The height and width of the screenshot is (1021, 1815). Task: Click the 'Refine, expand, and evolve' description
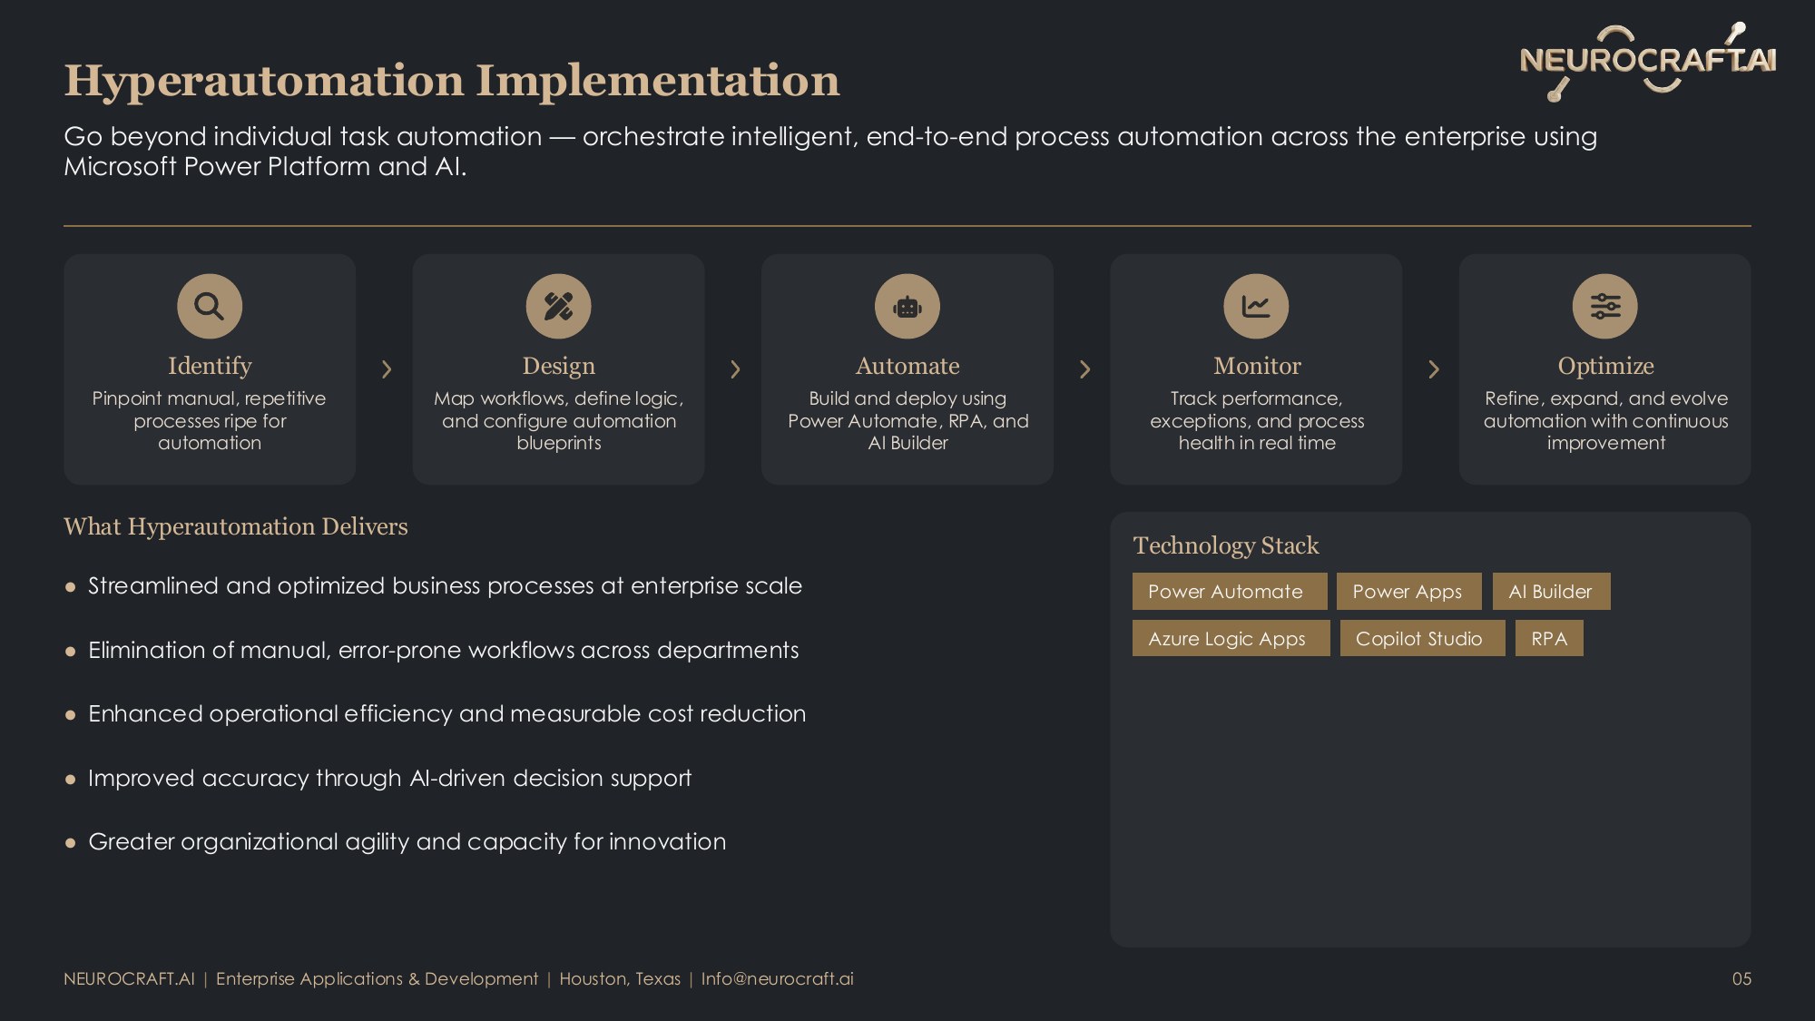[1605, 421]
